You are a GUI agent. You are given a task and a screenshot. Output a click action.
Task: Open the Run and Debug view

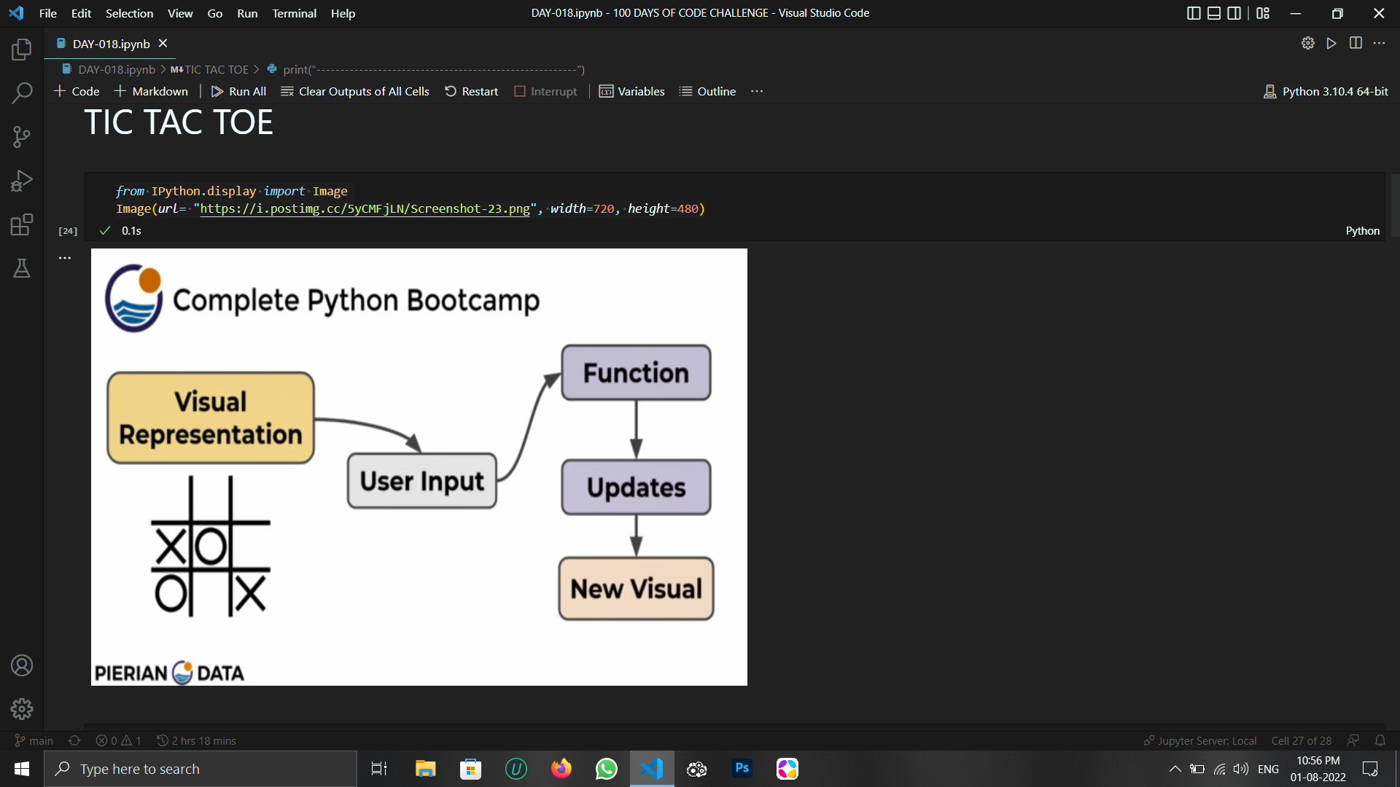point(22,180)
